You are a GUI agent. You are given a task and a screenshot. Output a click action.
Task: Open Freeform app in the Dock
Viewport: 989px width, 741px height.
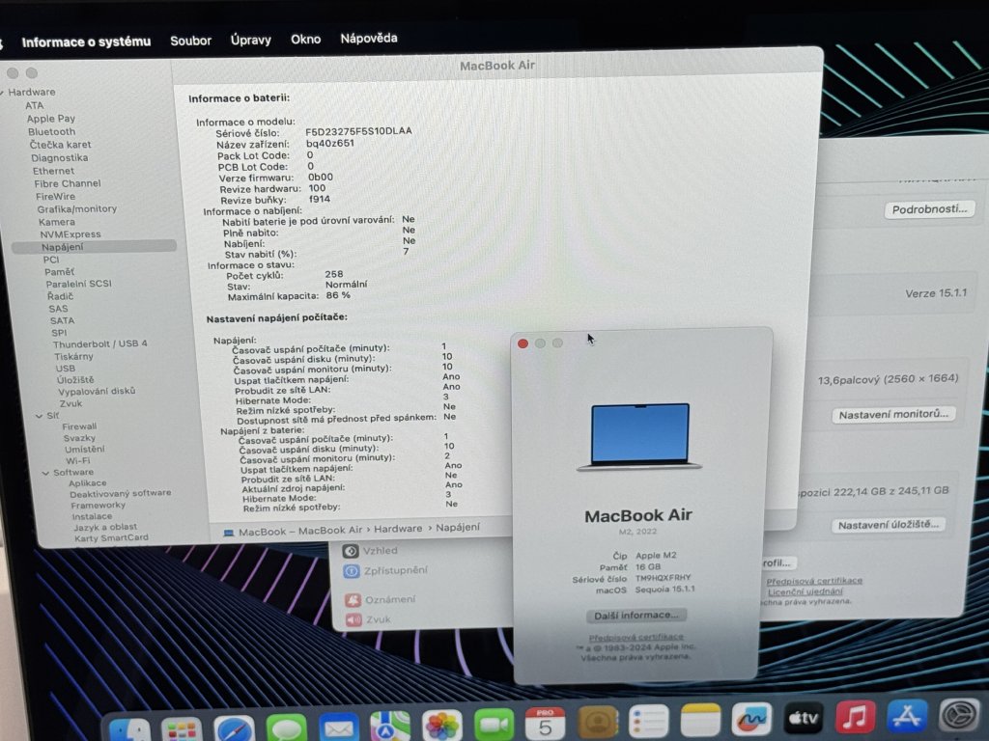coord(751,718)
